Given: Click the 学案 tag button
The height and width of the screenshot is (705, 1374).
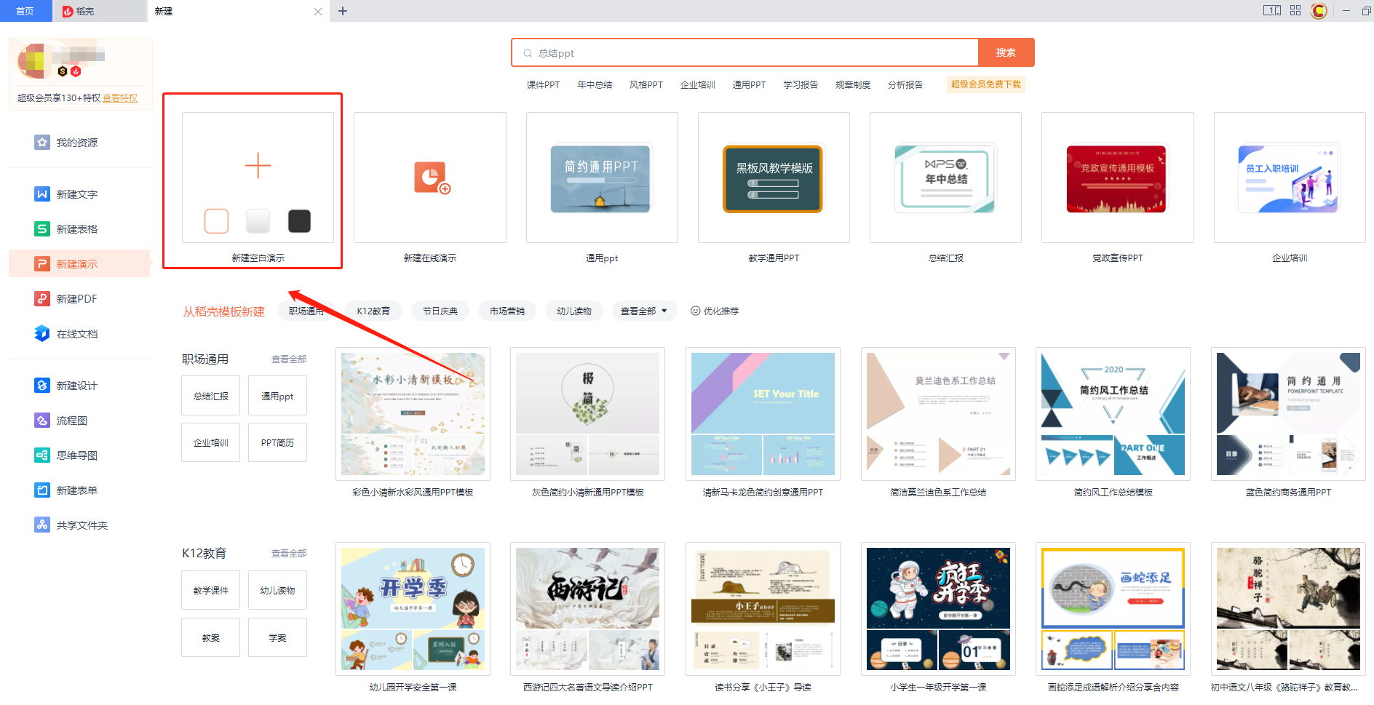Looking at the screenshot, I should pos(277,637).
